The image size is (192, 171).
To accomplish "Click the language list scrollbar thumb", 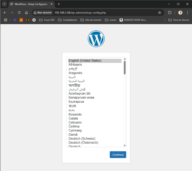I will click(x=125, y=68).
